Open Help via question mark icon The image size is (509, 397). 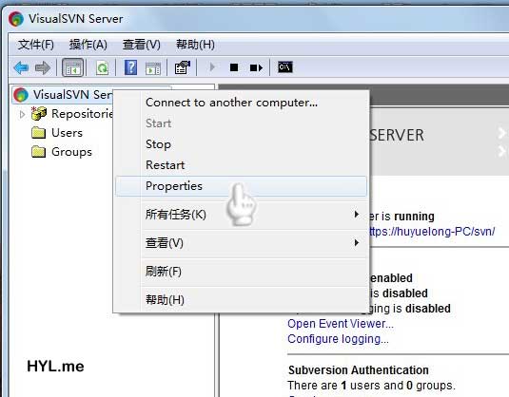130,67
